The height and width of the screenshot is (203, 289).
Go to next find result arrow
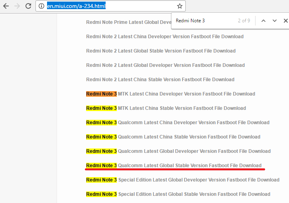(275, 21)
